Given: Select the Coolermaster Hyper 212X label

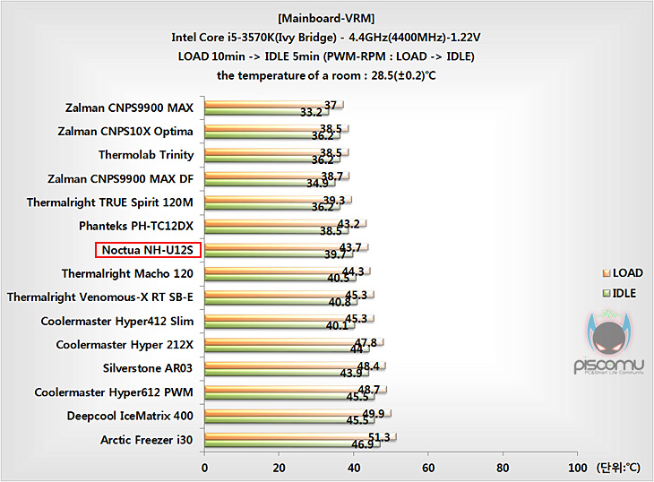Looking at the screenshot, I should click(125, 345).
